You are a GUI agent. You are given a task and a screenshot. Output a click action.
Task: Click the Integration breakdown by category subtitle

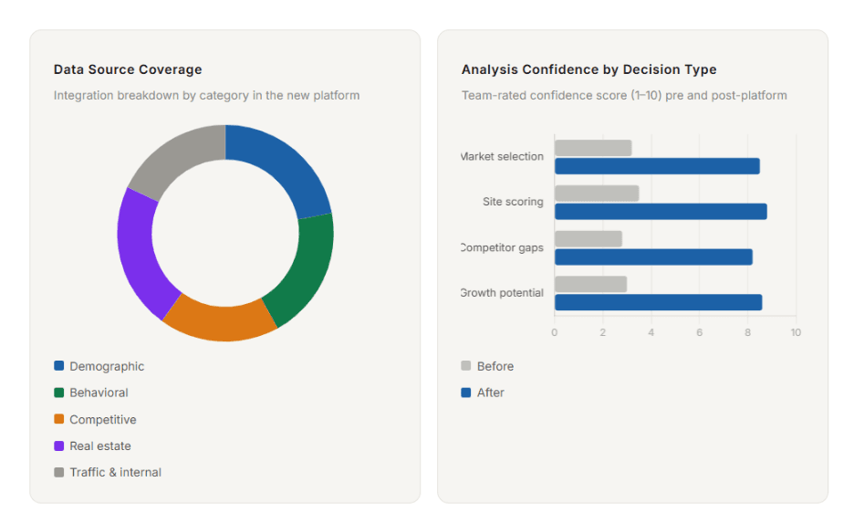[206, 95]
